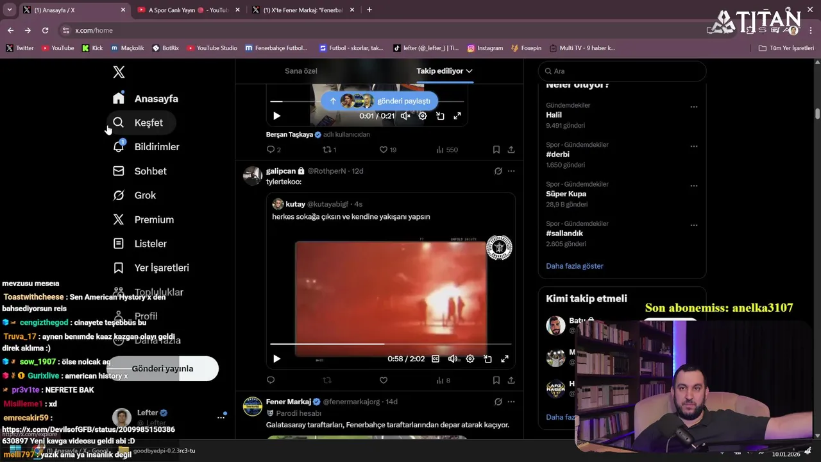Reply to the galipcan post
Screen dimensions: 821x462
271,380
